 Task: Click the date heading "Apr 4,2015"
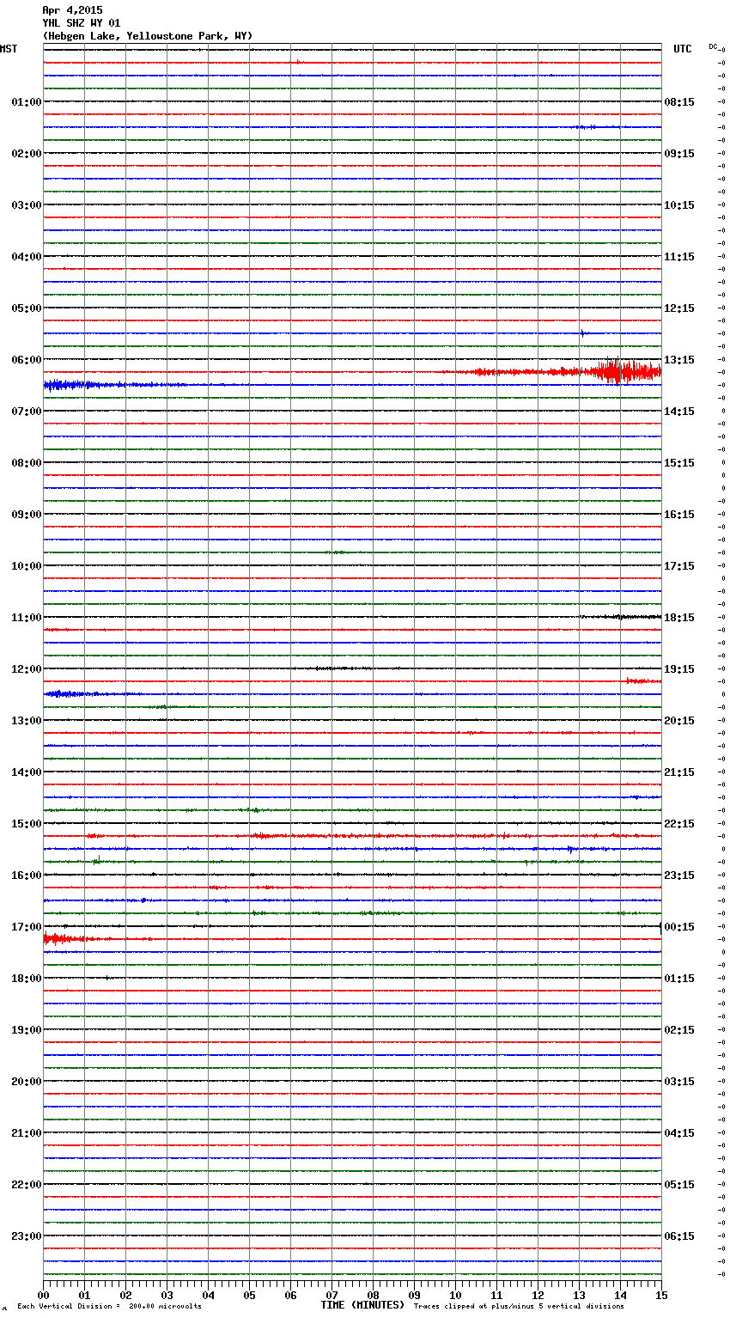(72, 10)
